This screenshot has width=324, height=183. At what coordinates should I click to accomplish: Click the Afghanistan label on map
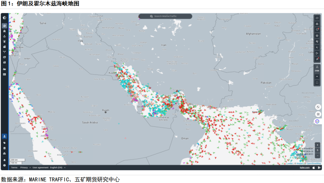pos(253,34)
